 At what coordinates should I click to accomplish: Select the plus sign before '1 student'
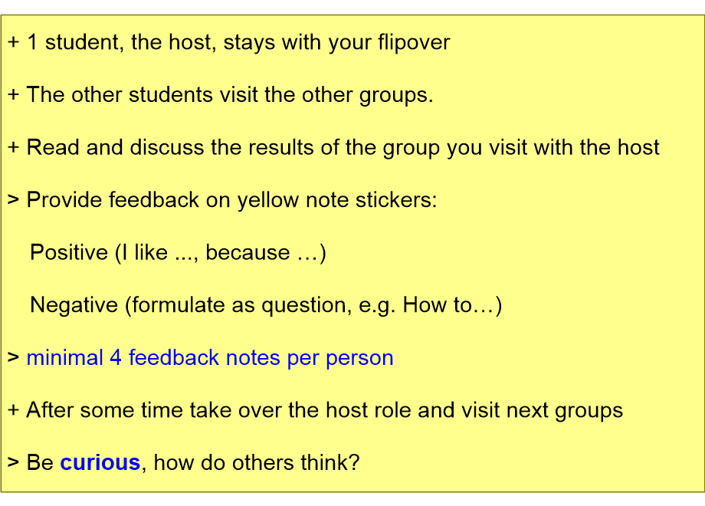(14, 42)
